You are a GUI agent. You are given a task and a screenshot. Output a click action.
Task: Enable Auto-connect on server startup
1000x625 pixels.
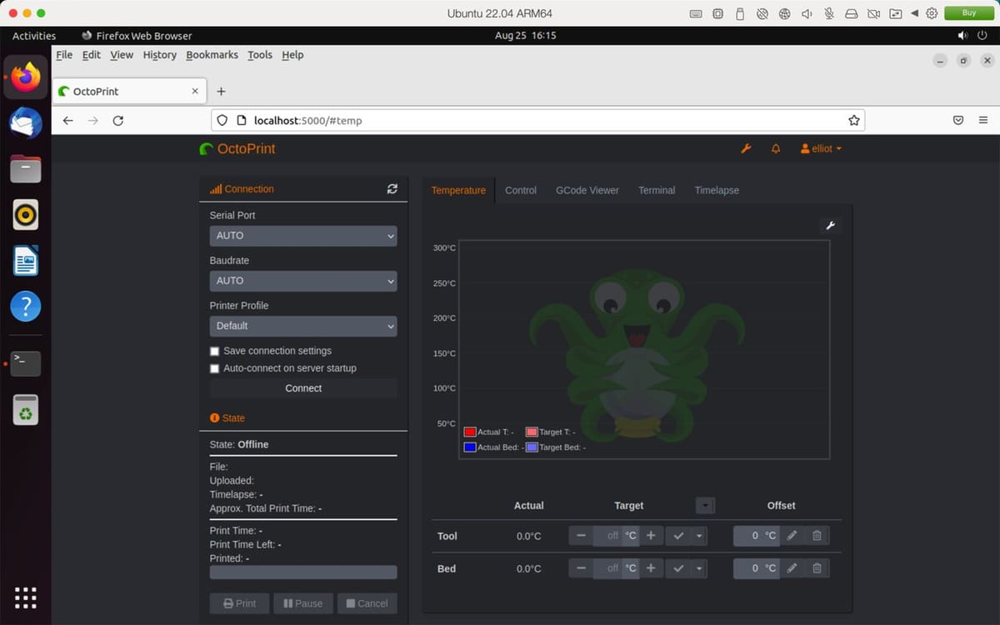214,368
